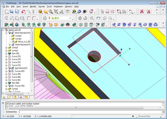
Task: Click the Structural Steel material in status bar
Action: tap(144, 116)
